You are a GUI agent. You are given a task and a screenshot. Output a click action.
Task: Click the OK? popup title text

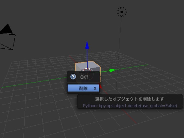coord(84,77)
